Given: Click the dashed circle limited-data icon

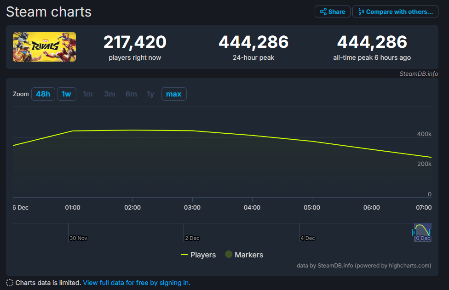Looking at the screenshot, I should click(10, 283).
